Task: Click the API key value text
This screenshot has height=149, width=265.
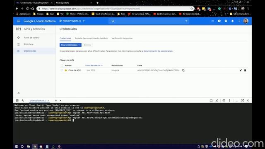Action: [158, 70]
